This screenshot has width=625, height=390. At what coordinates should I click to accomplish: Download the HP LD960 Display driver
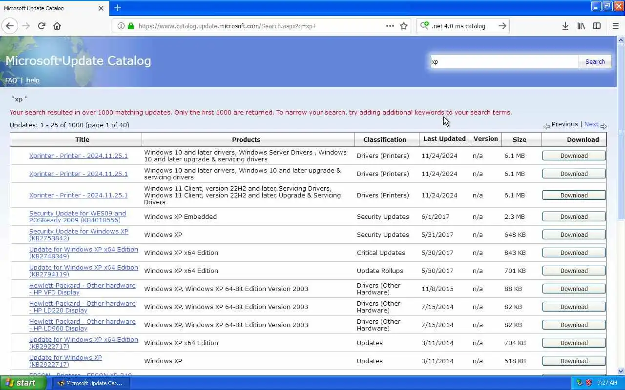click(574, 325)
